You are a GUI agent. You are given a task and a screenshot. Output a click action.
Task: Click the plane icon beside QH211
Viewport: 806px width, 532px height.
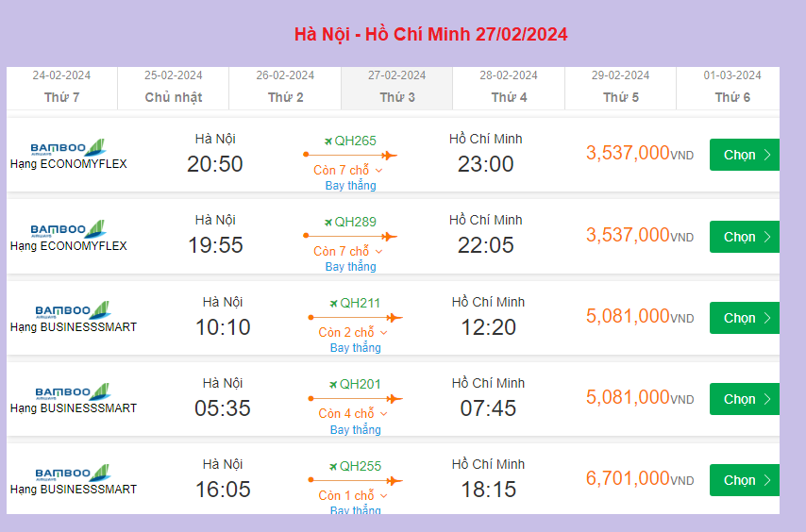point(333,304)
